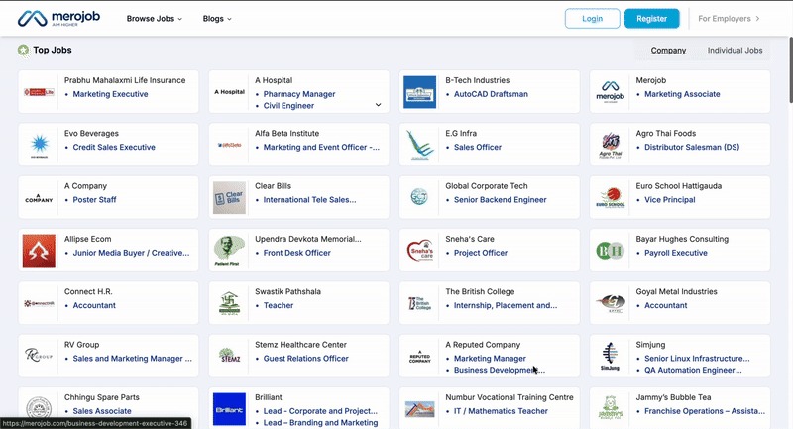
Task: Switch to the Individual Jobs tab
Action: point(735,50)
